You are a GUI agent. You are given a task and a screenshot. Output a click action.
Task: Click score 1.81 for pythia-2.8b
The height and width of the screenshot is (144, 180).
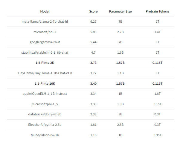(93, 125)
